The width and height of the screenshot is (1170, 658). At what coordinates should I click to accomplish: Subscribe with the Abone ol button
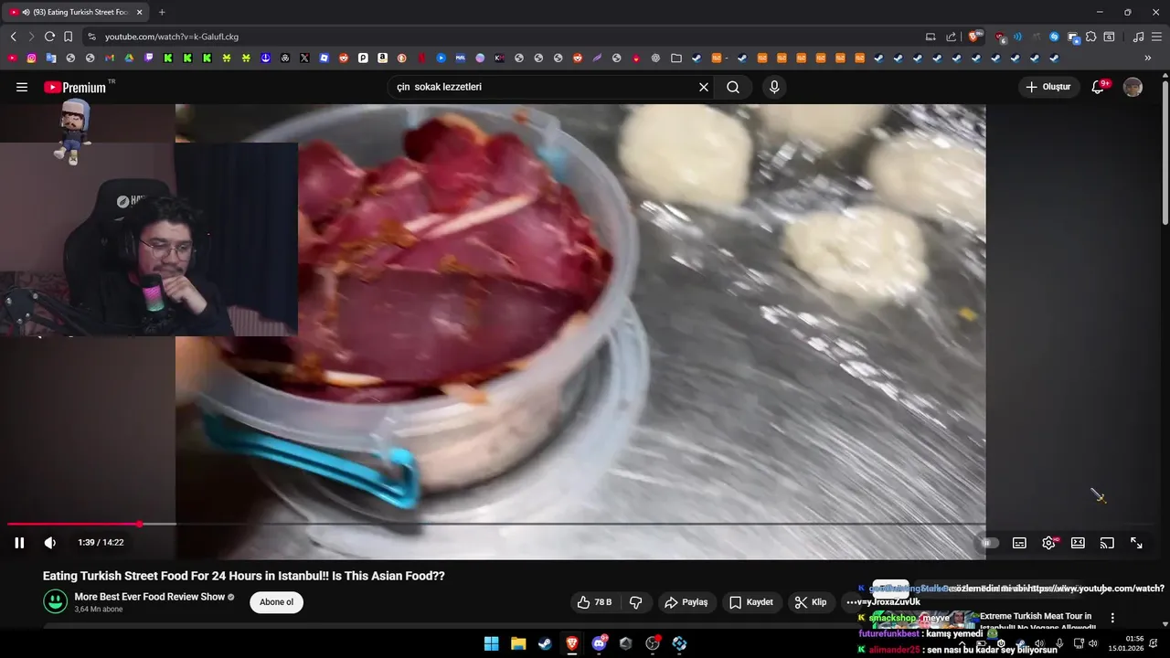pos(276,602)
